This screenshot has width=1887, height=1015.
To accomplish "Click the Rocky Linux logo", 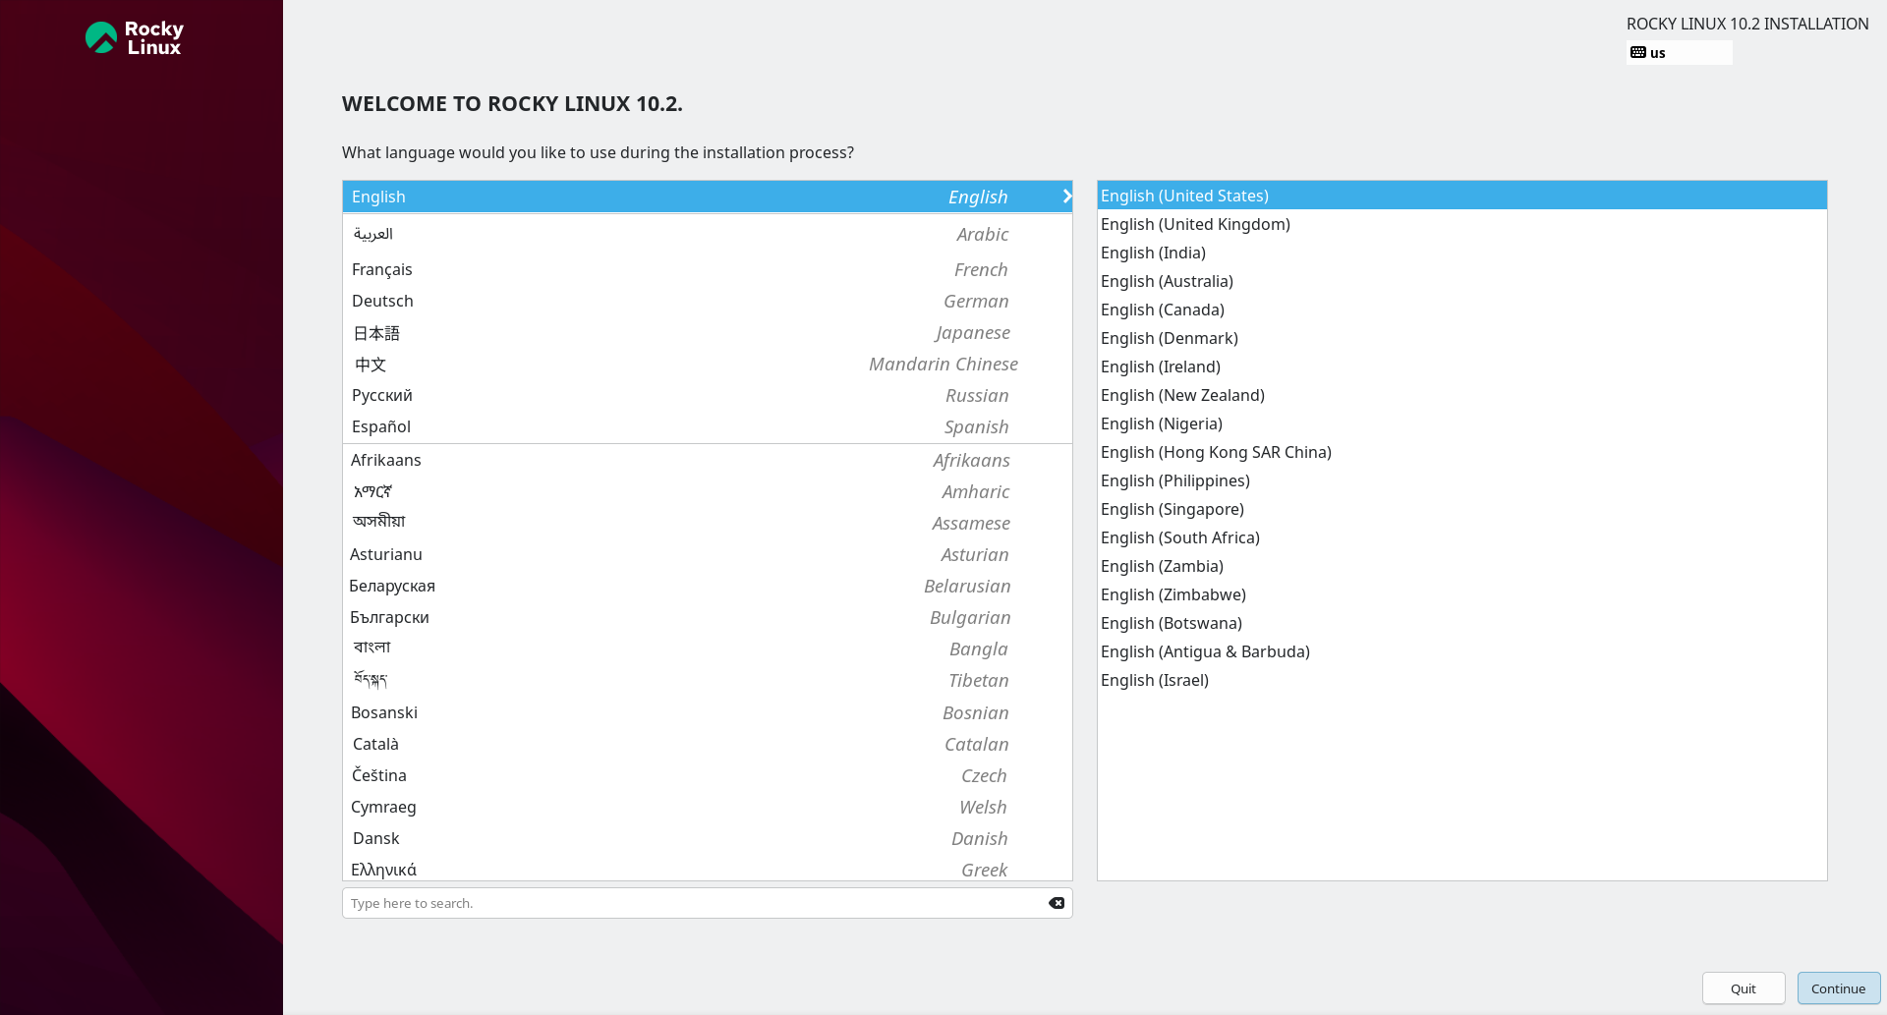I will (135, 38).
